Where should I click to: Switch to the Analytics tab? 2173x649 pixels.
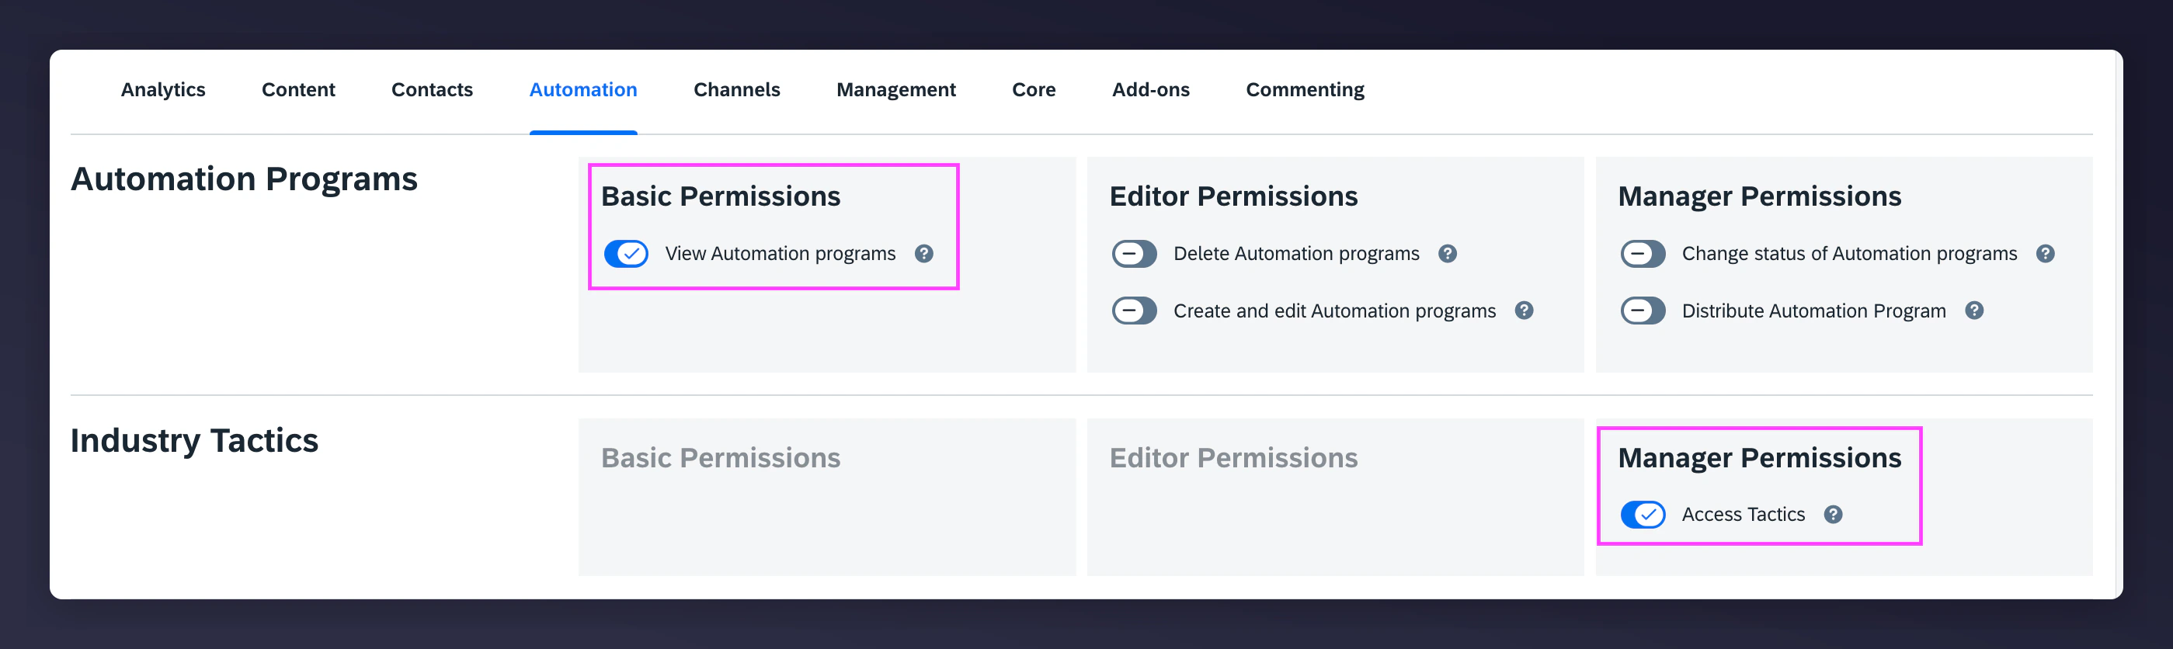[163, 90]
